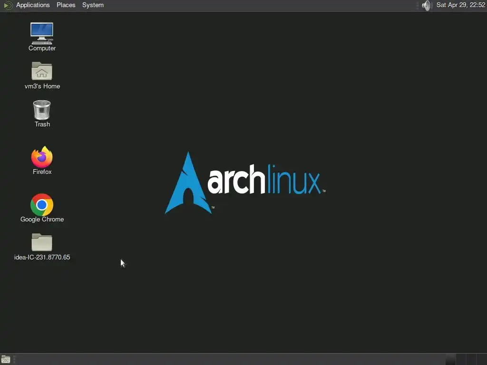Select the Computer desktop icon
The height and width of the screenshot is (365, 487).
coord(42,37)
